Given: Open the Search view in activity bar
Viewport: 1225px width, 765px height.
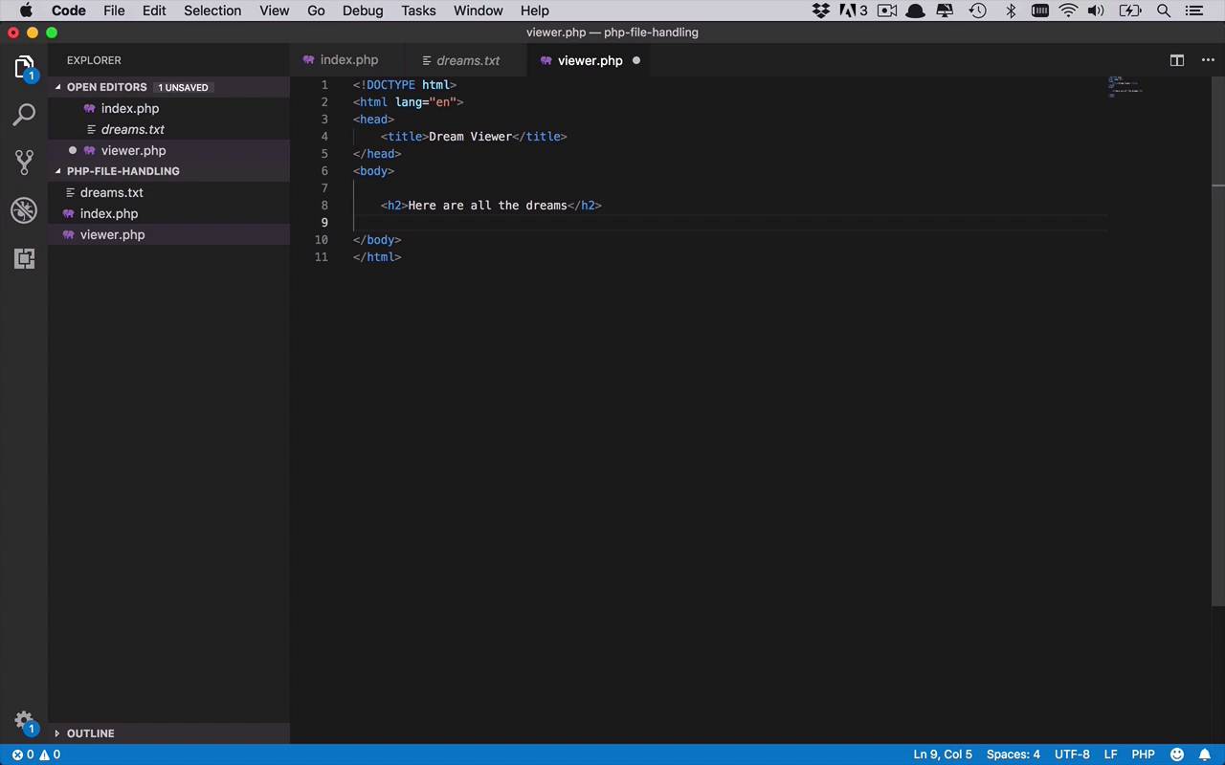Looking at the screenshot, I should 24,115.
